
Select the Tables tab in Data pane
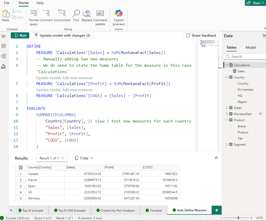tap(231, 47)
